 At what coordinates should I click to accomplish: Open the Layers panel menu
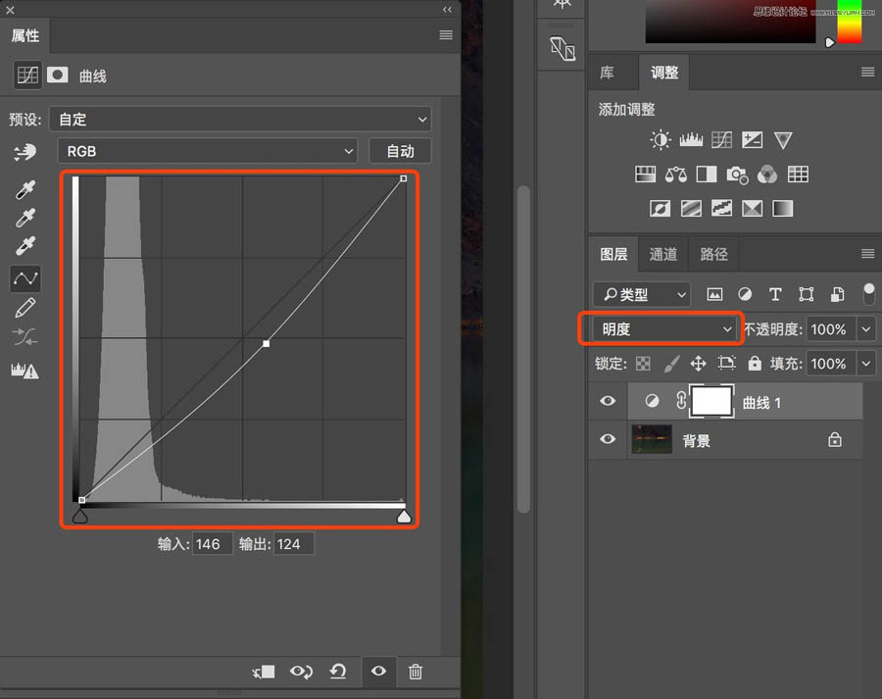click(x=867, y=254)
